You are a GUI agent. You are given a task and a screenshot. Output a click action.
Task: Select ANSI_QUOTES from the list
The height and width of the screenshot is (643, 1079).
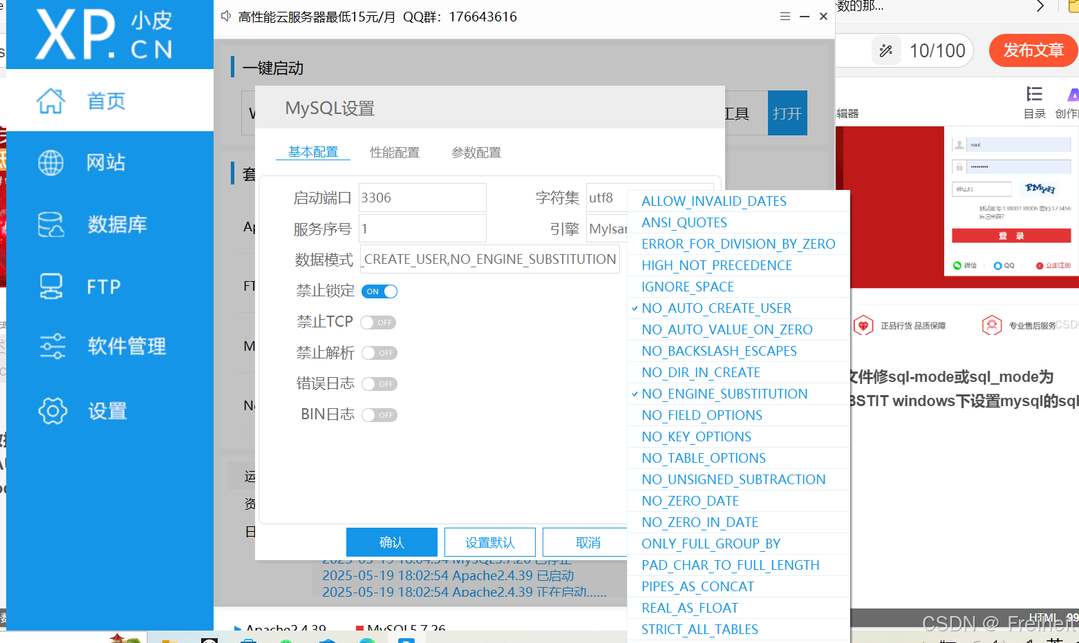tap(738, 222)
